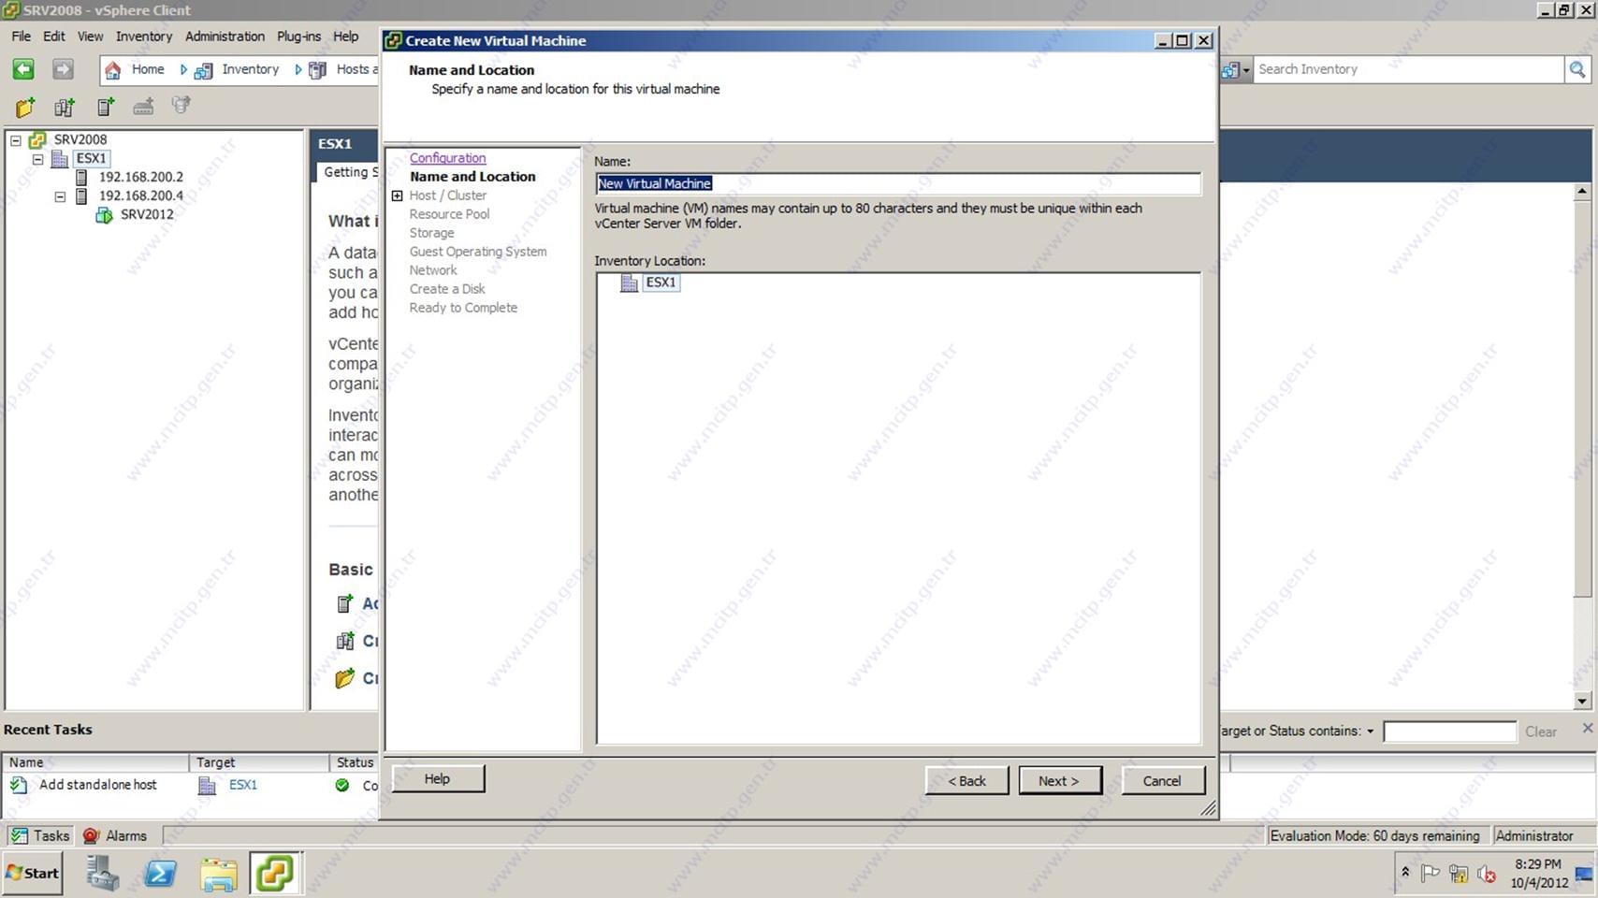Open the File menu
The image size is (1598, 898).
pyautogui.click(x=21, y=36)
